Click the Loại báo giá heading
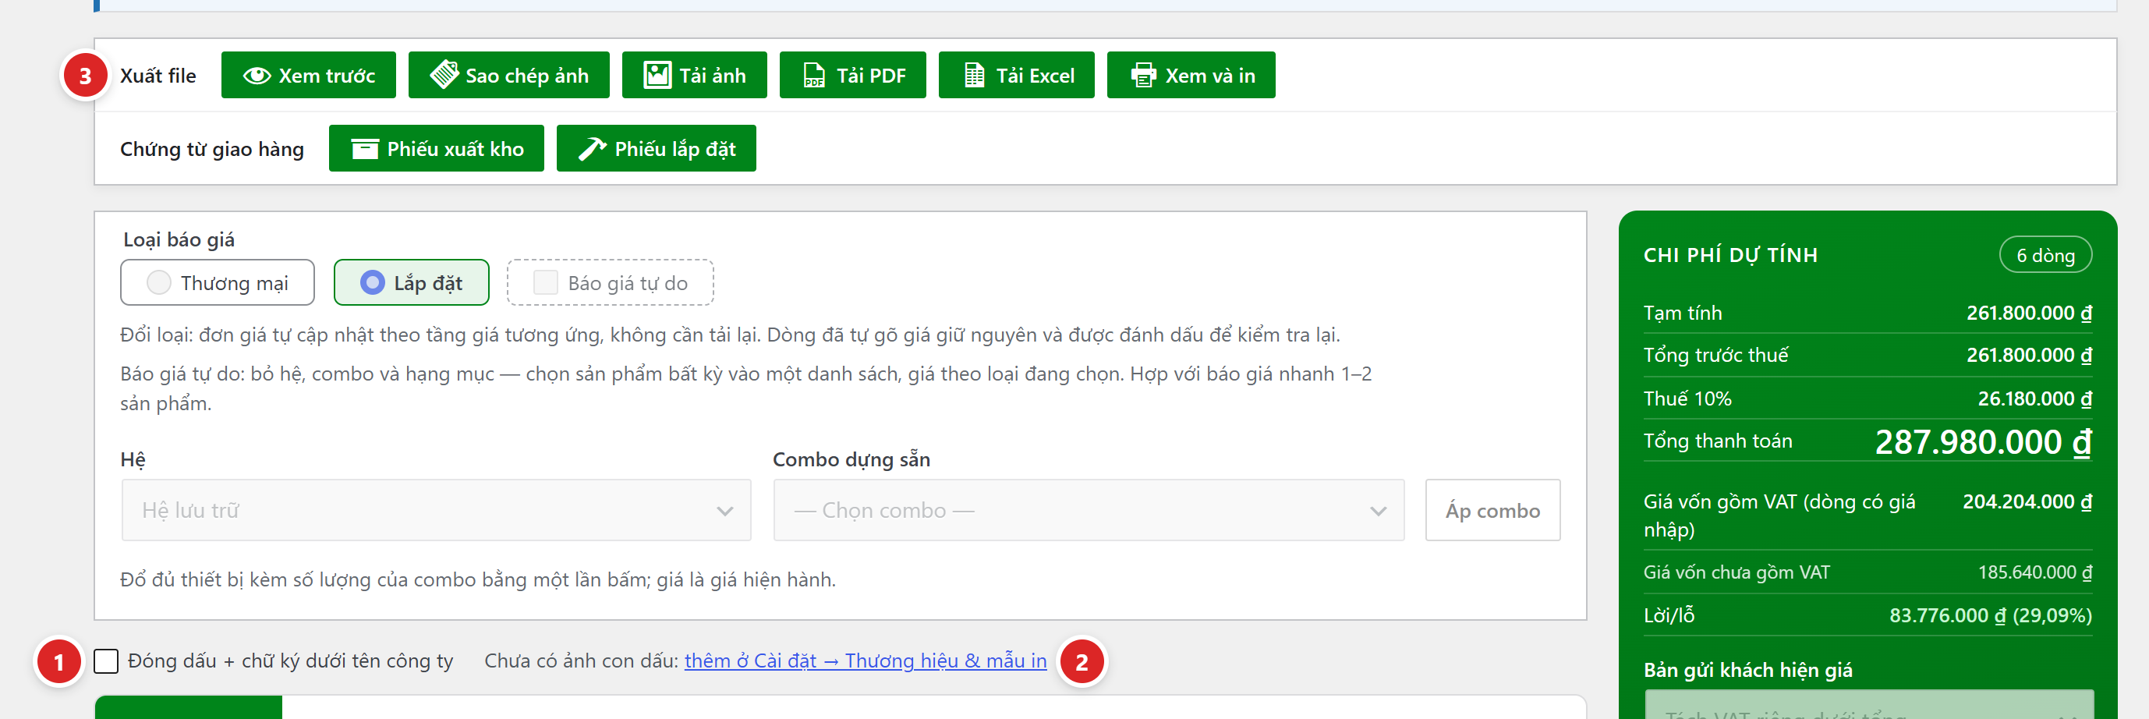 179,240
